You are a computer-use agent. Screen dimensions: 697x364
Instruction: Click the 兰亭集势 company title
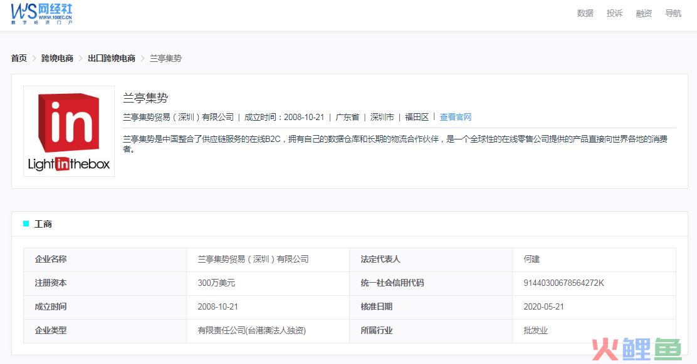click(x=145, y=98)
